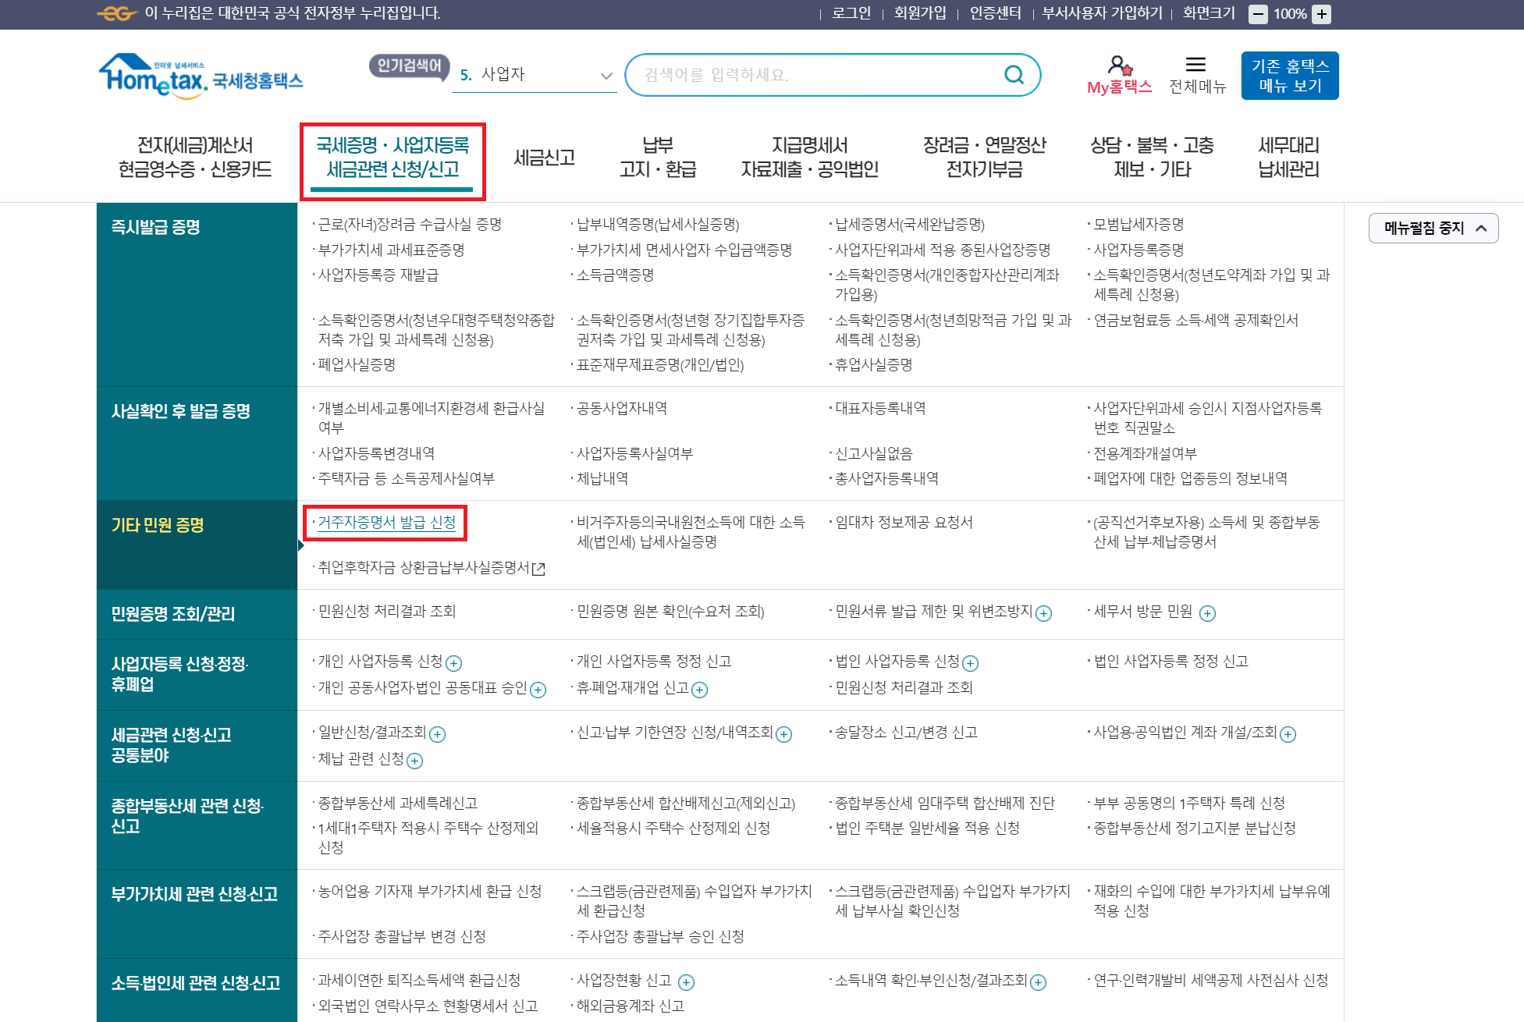Open the 인기검색어 dropdown showing 사업자

[534, 75]
